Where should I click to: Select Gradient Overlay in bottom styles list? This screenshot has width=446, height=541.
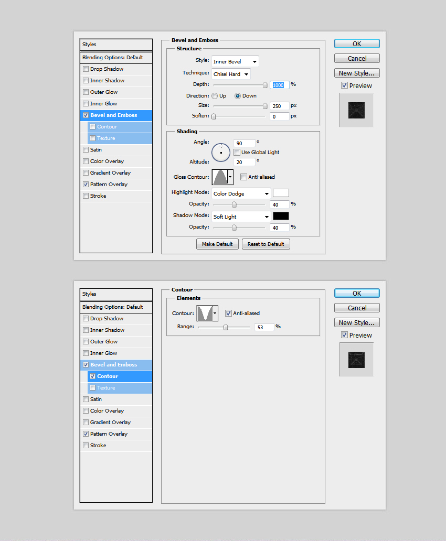(116, 423)
